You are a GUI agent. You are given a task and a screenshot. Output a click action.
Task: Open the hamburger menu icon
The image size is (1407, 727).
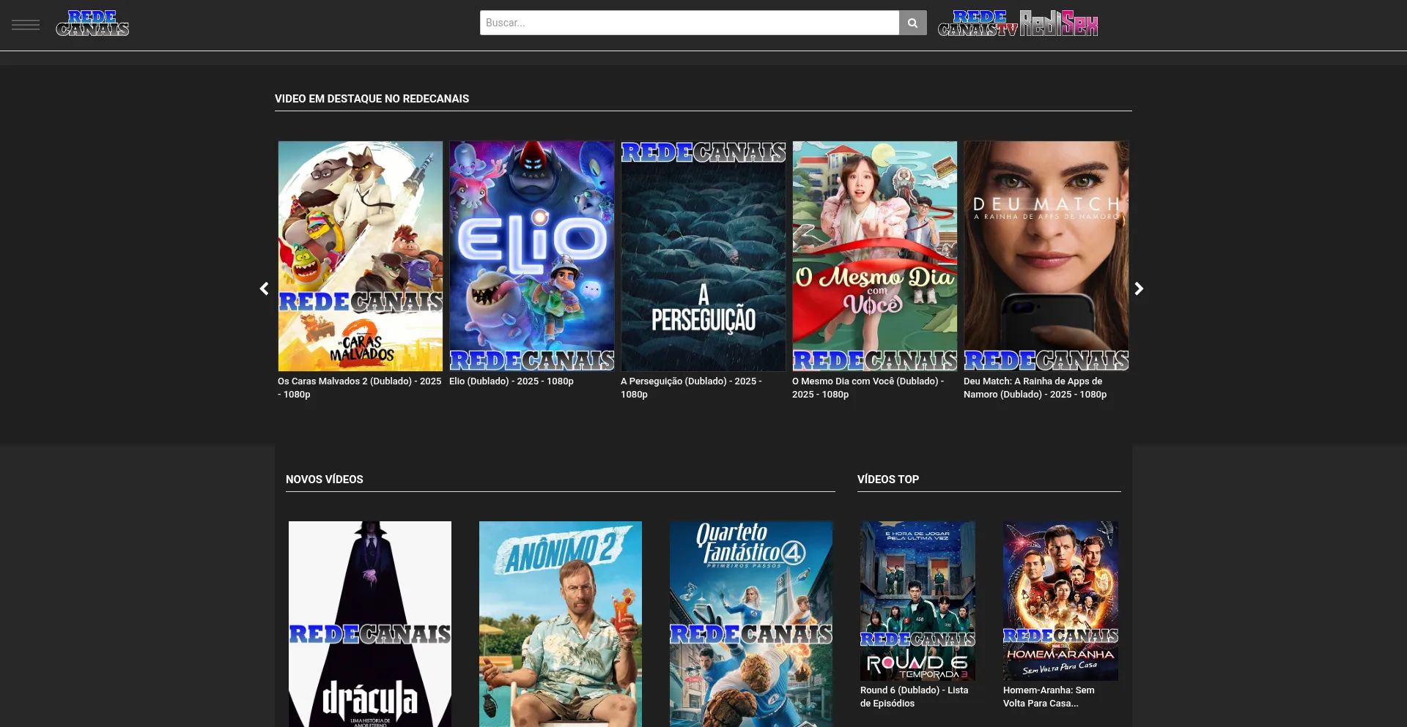pos(26,25)
